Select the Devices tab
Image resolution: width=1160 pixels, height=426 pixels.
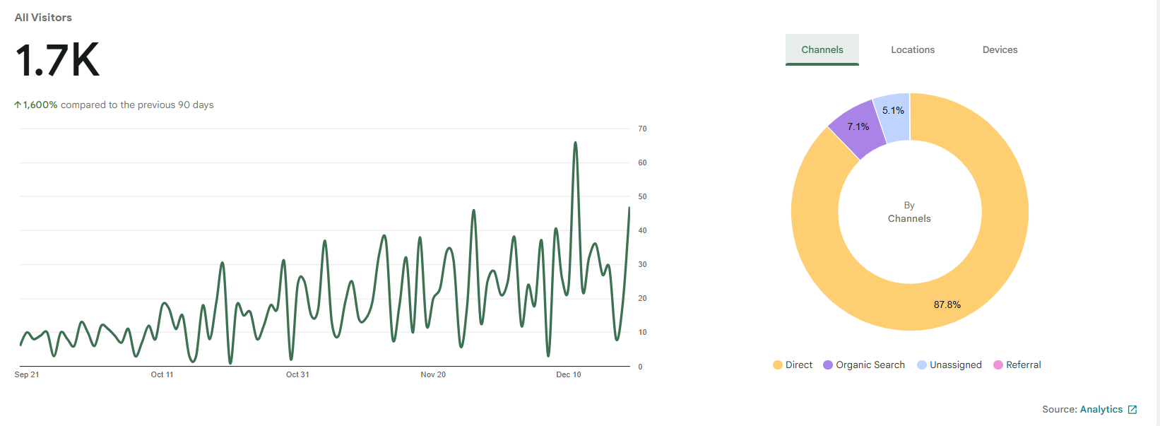(1000, 49)
